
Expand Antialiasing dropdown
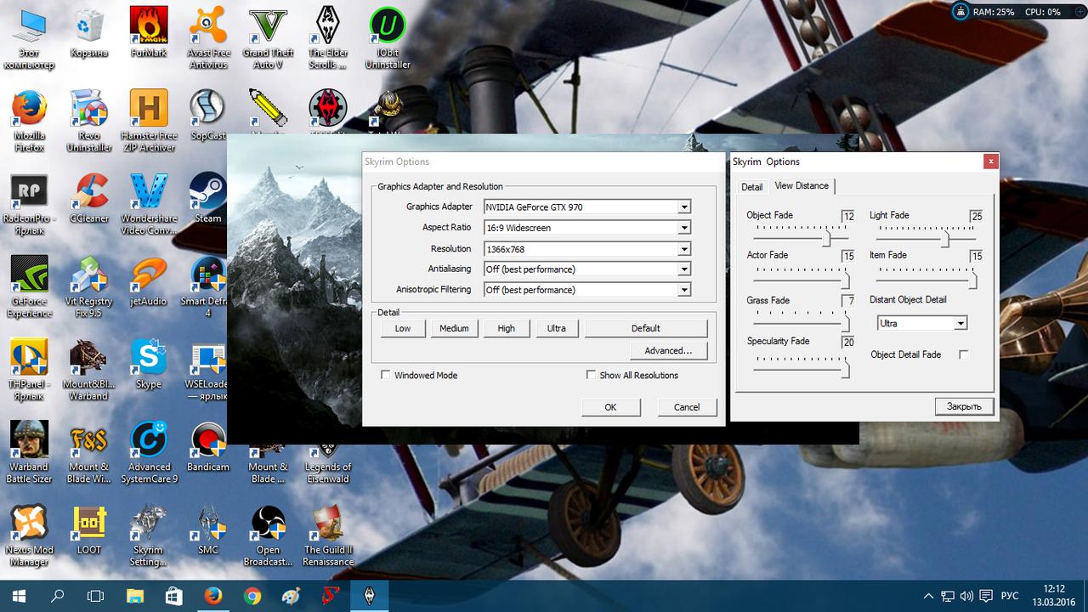(683, 269)
